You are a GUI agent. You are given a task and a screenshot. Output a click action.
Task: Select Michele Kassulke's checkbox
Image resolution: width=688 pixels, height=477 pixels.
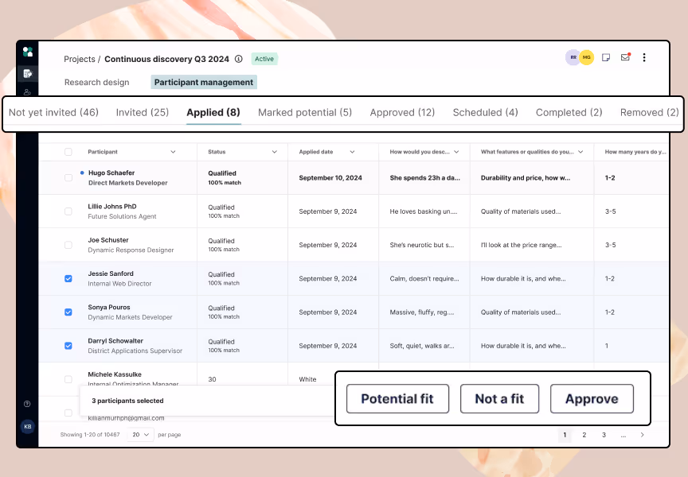click(68, 379)
